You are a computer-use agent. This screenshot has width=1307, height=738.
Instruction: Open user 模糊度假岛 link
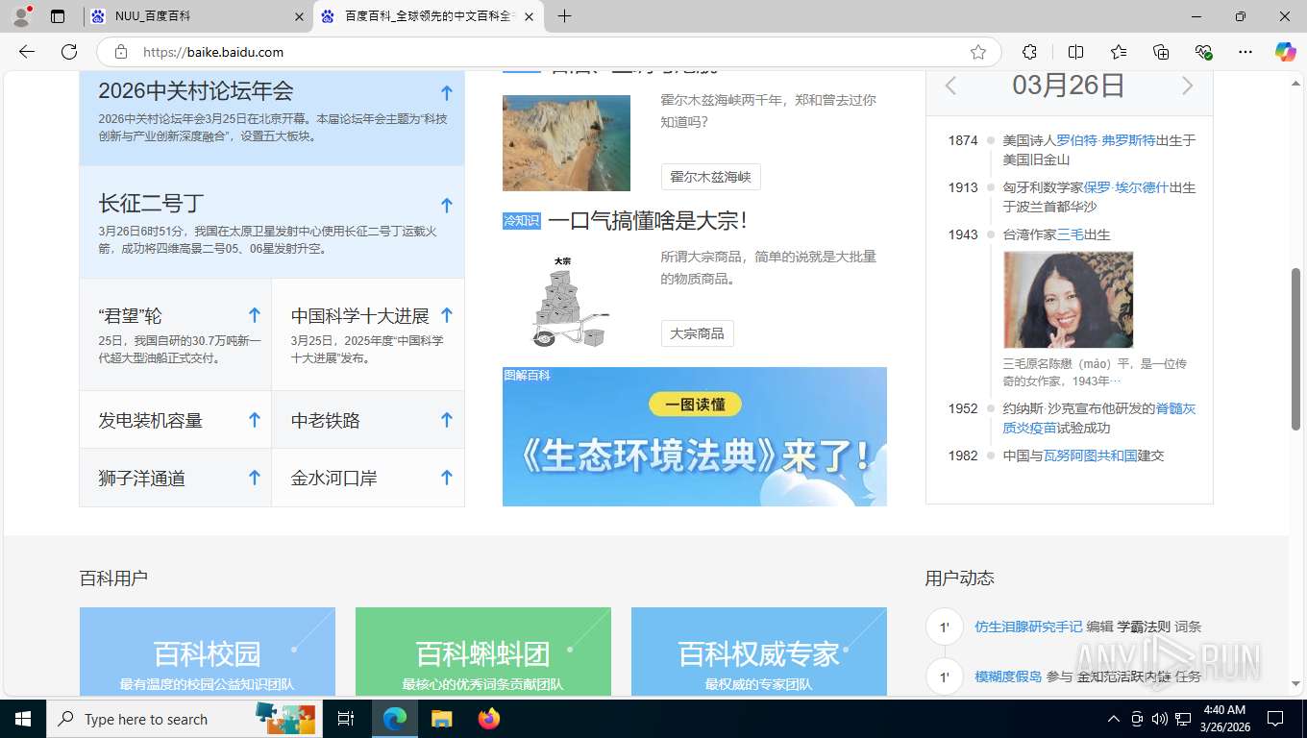(x=1008, y=676)
